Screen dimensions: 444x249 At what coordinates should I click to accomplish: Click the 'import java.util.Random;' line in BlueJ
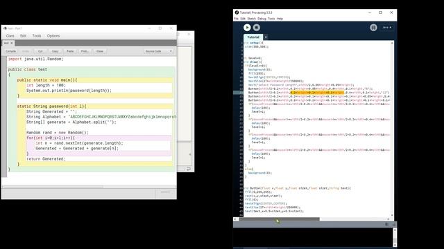coord(35,59)
